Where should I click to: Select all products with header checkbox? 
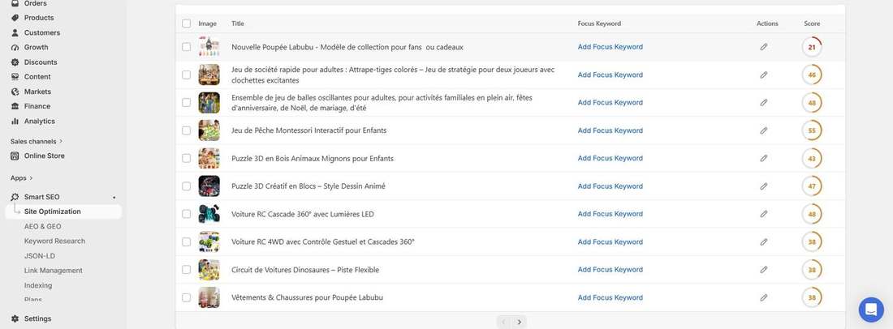186,23
